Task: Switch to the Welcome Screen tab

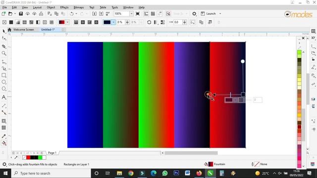Action: 23,30
